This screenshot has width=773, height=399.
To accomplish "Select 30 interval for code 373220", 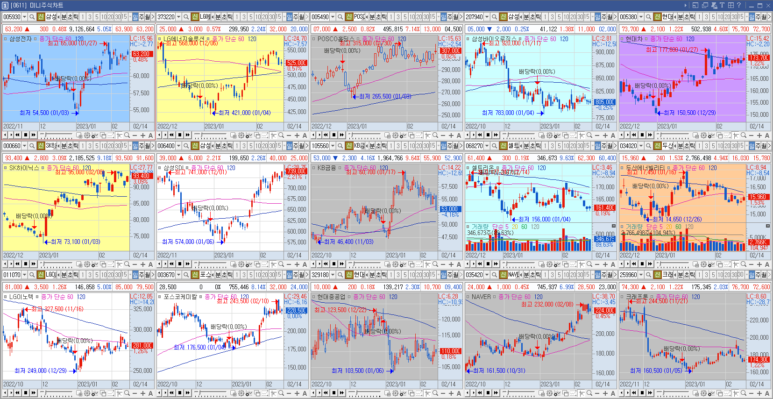I will [x=271, y=16].
